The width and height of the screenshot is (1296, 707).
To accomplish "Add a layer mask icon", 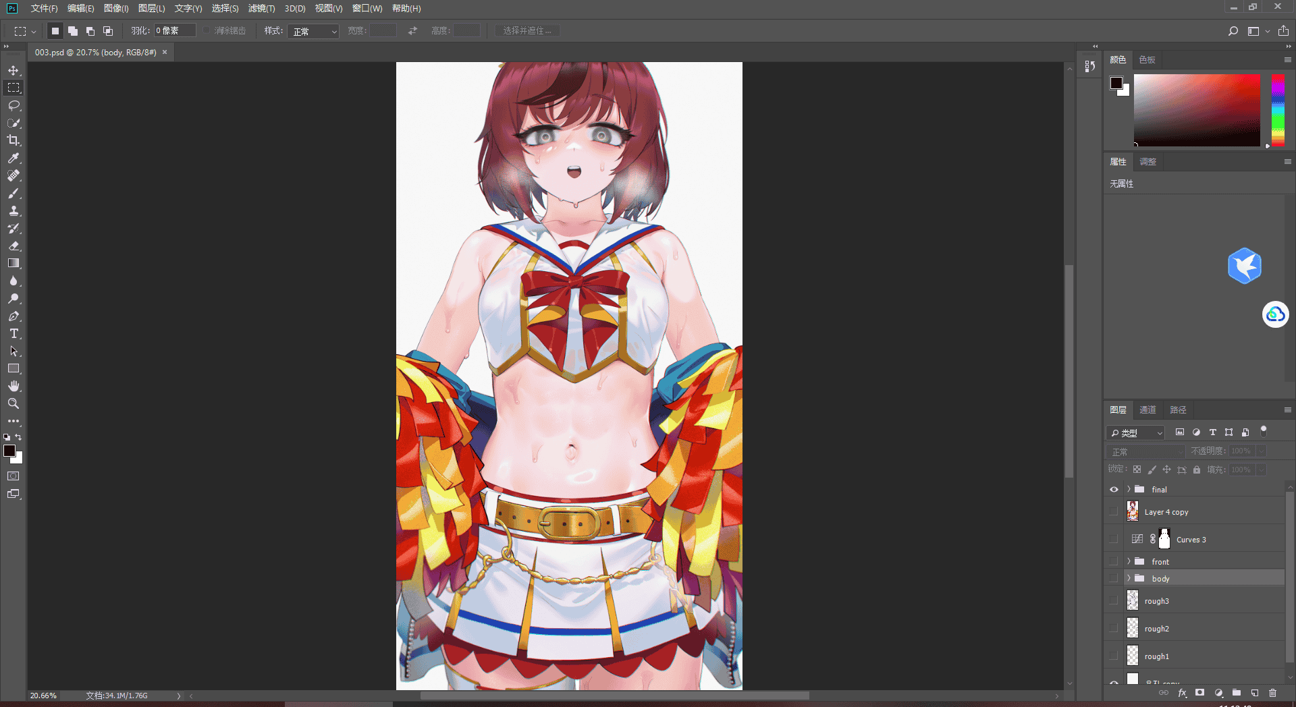I will 1199,693.
